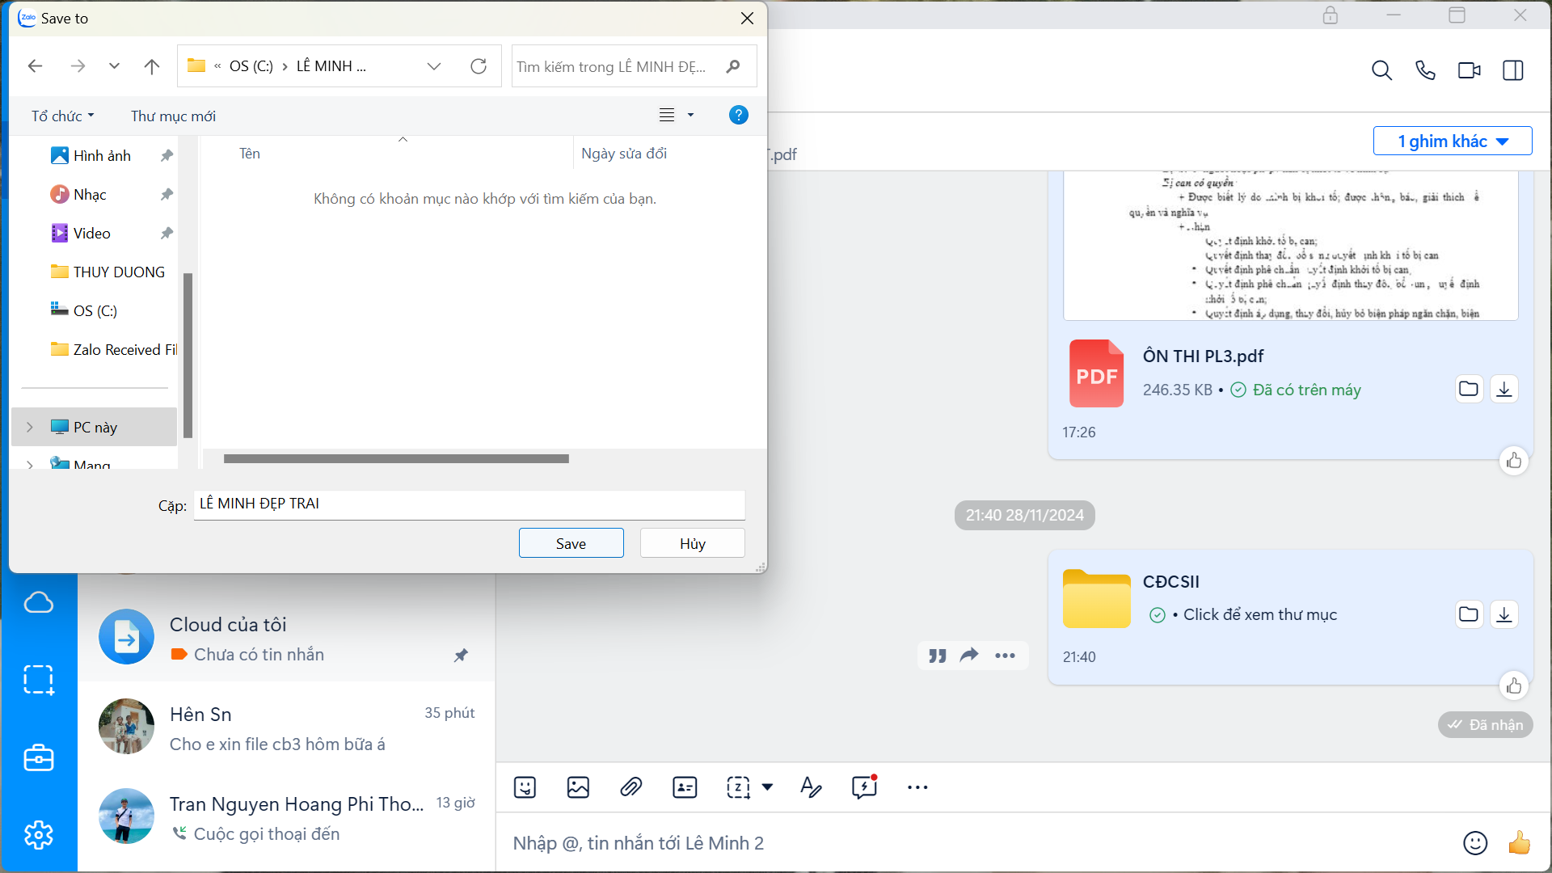
Task: Select the THUY DUONG folder
Action: pos(118,272)
